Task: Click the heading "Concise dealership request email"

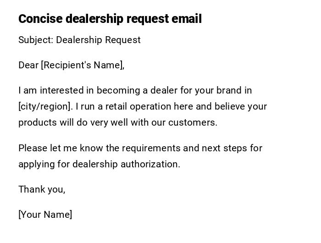Action: [110, 19]
